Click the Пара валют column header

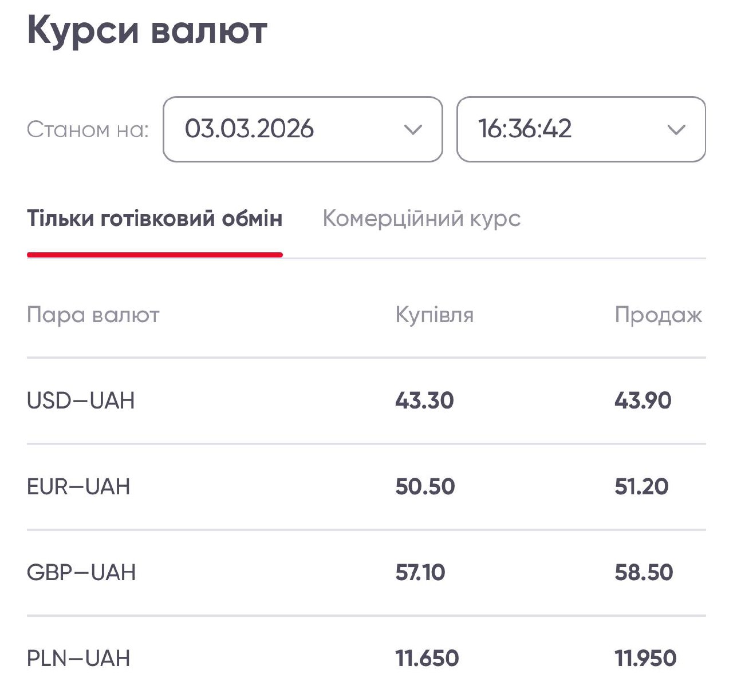93,315
